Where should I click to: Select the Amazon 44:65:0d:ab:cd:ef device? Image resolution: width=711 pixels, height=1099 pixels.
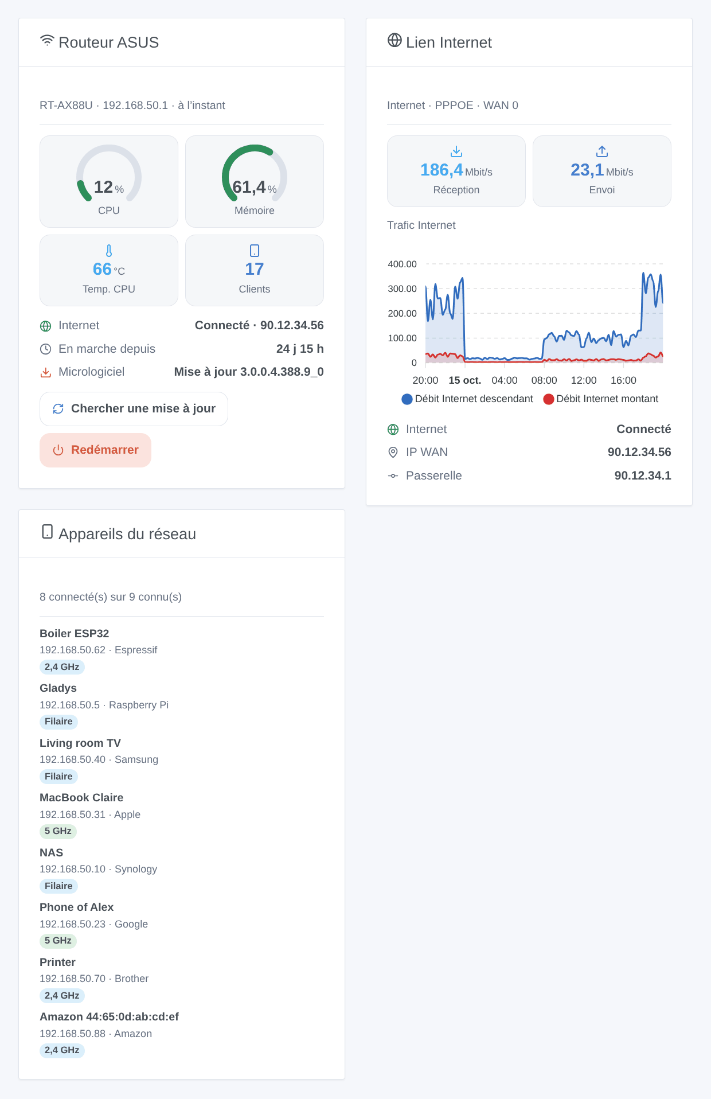(x=109, y=1016)
